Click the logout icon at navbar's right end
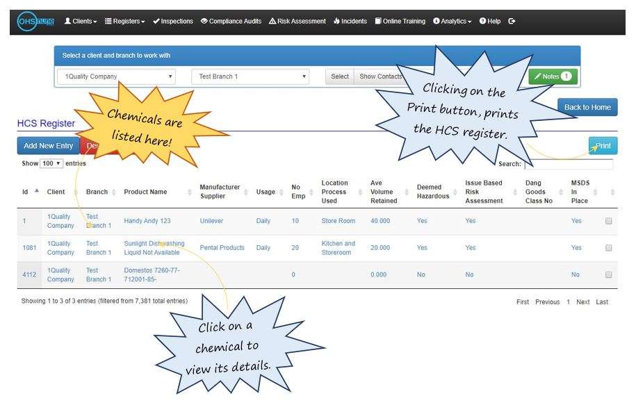Viewport: 636px width, 405px height. pos(511,21)
